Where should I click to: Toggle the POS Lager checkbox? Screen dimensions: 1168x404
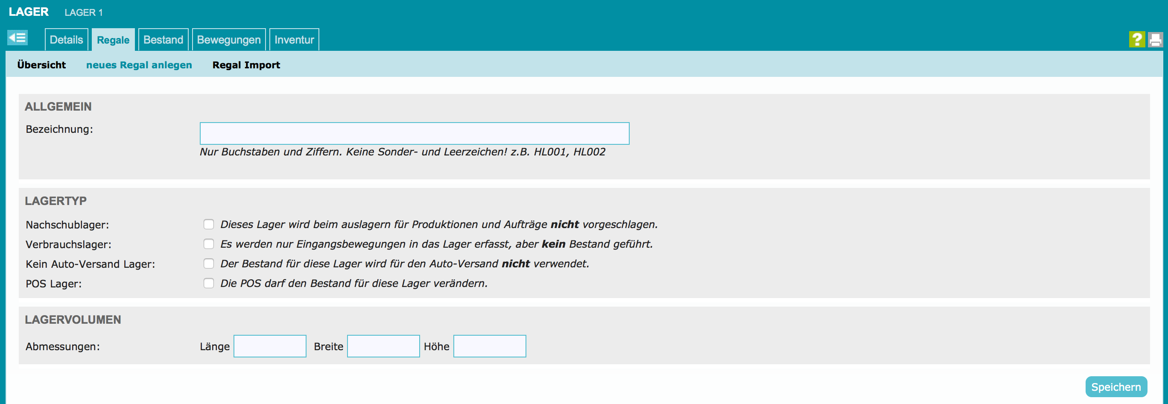coord(209,284)
